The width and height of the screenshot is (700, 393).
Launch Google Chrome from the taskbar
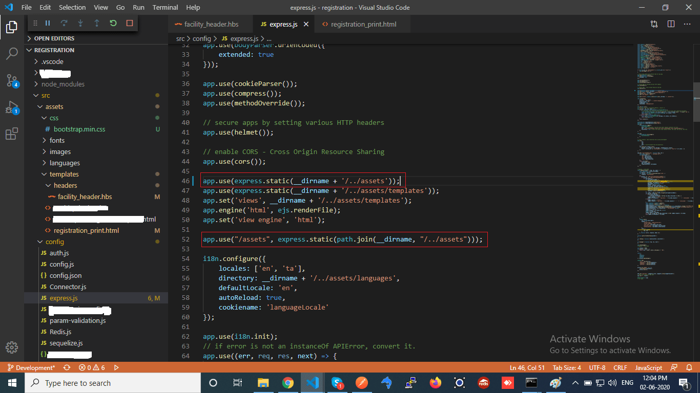(288, 383)
